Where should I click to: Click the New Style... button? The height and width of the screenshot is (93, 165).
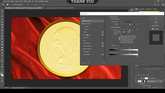[156, 26]
